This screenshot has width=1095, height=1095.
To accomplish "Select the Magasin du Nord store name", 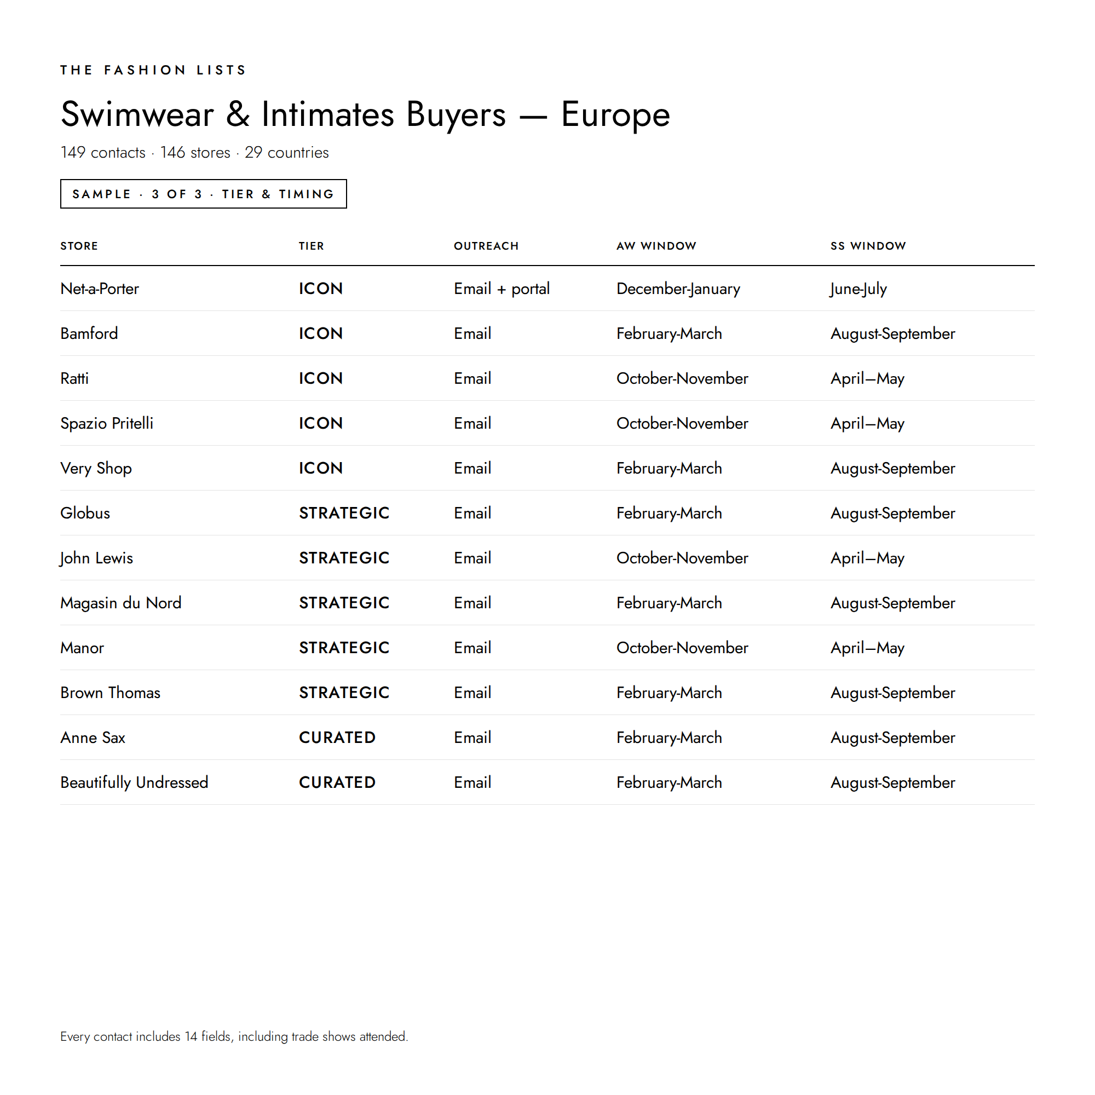I will click(122, 602).
